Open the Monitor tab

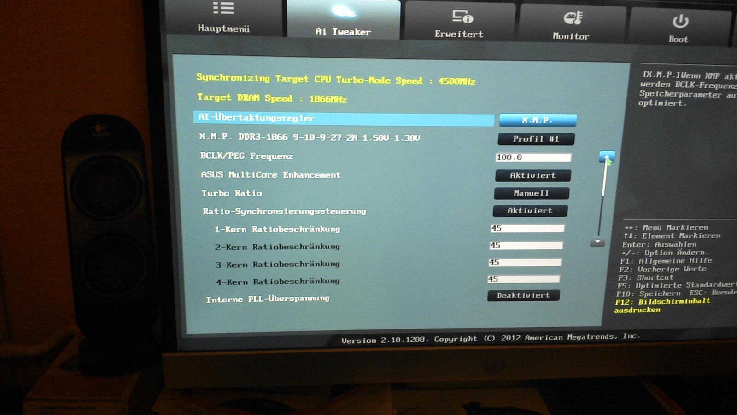click(x=572, y=23)
